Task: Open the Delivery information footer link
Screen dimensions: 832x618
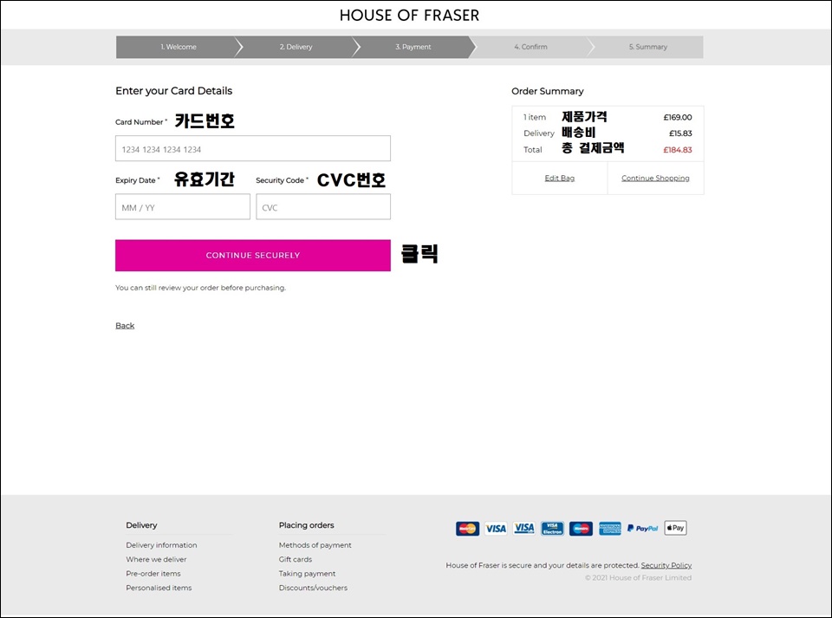Action: tap(161, 545)
